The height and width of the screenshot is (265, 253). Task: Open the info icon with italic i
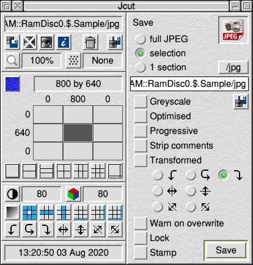click(x=64, y=42)
